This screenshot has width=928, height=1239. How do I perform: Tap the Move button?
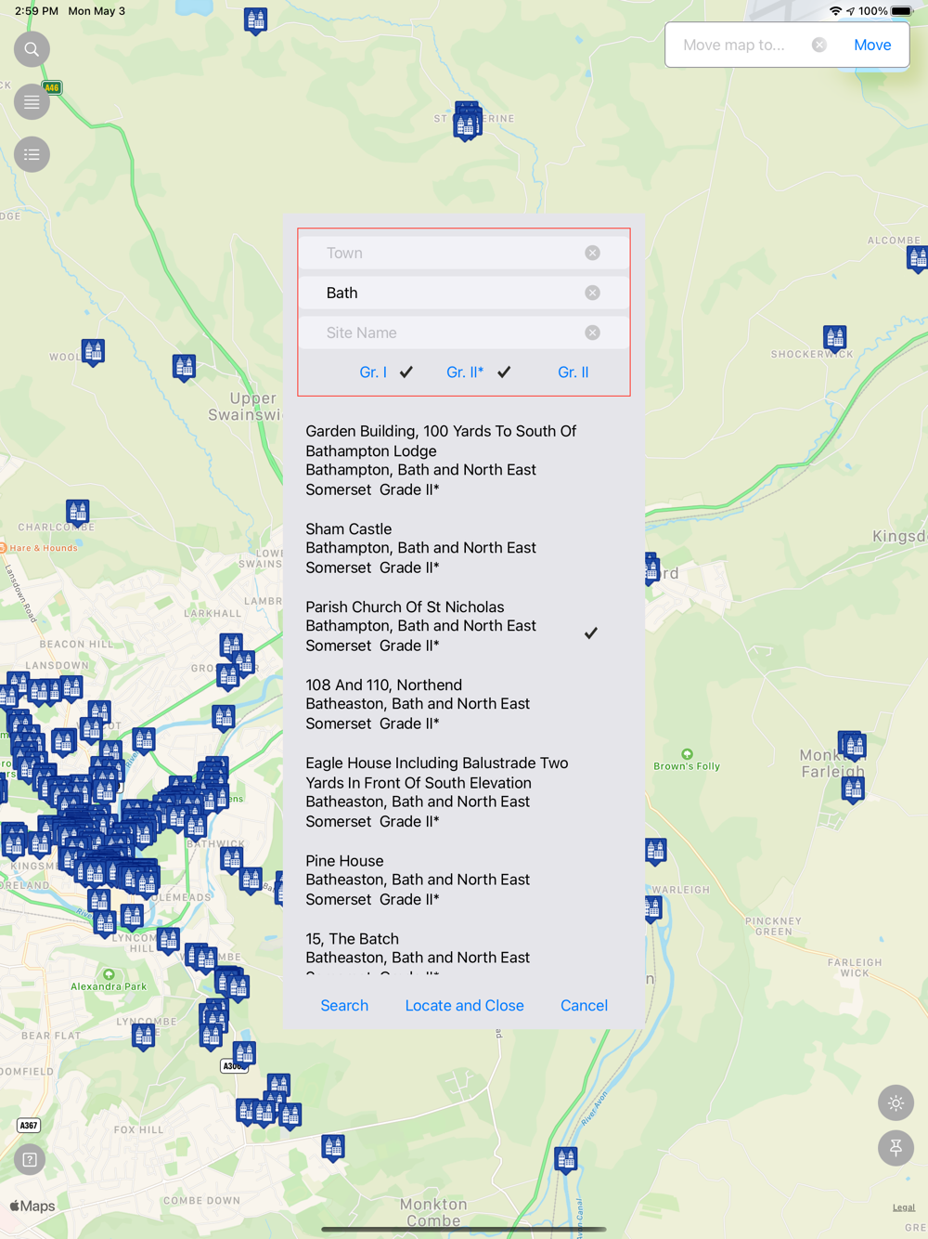tap(872, 45)
